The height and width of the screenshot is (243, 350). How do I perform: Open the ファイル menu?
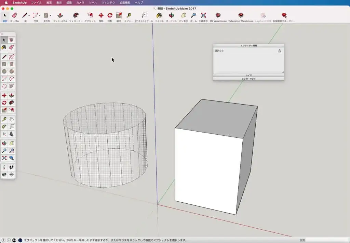click(36, 3)
